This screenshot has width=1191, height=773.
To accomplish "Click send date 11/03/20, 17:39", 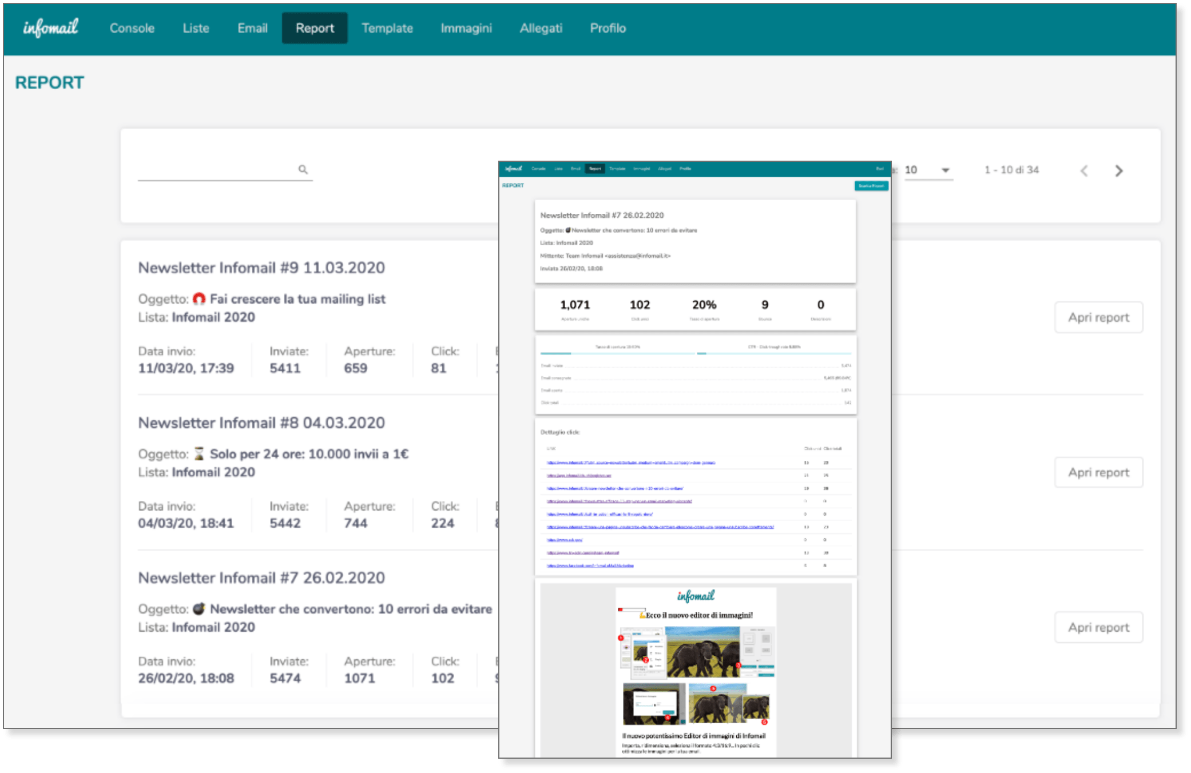I will click(x=186, y=368).
